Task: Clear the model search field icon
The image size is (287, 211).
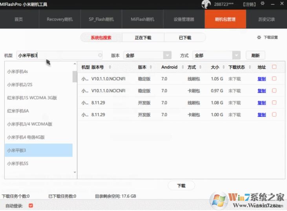Action: click(100, 55)
